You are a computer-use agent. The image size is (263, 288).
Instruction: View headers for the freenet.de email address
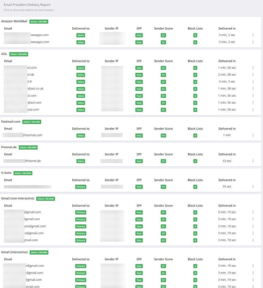click(x=33, y=161)
